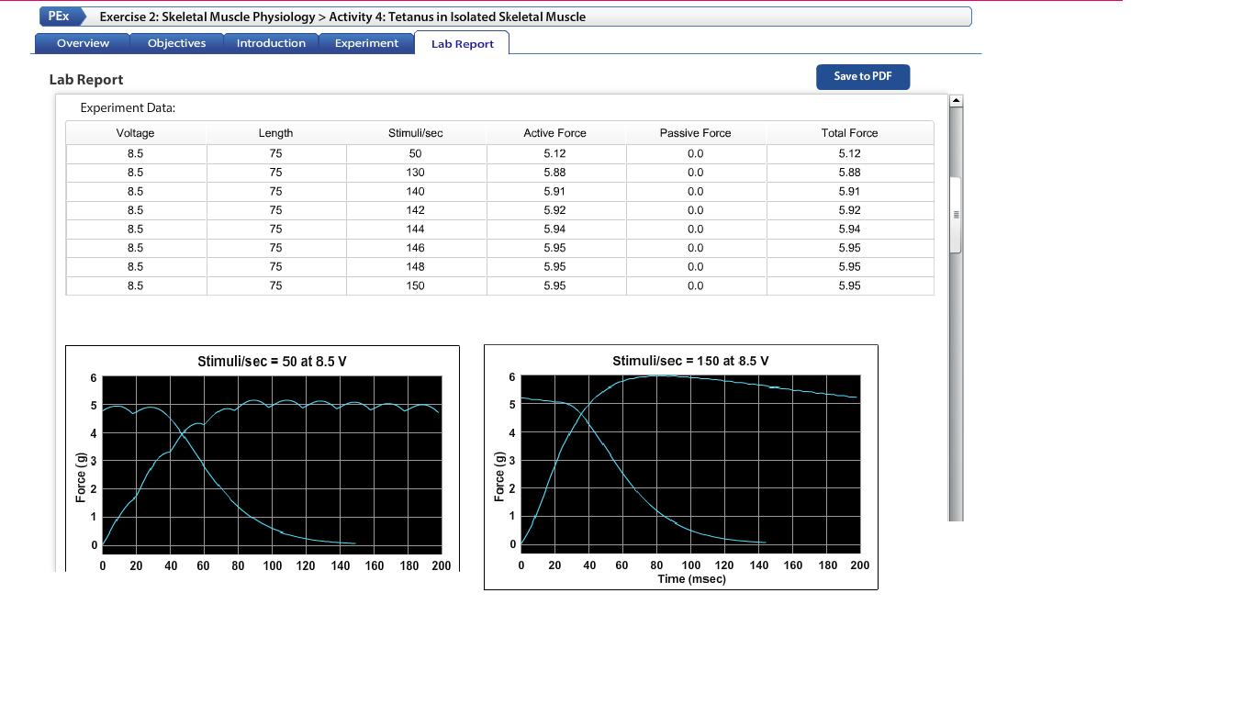The width and height of the screenshot is (1254, 705).
Task: Click Voltage 8.5 in the 130 stimuli row
Action: click(x=136, y=173)
